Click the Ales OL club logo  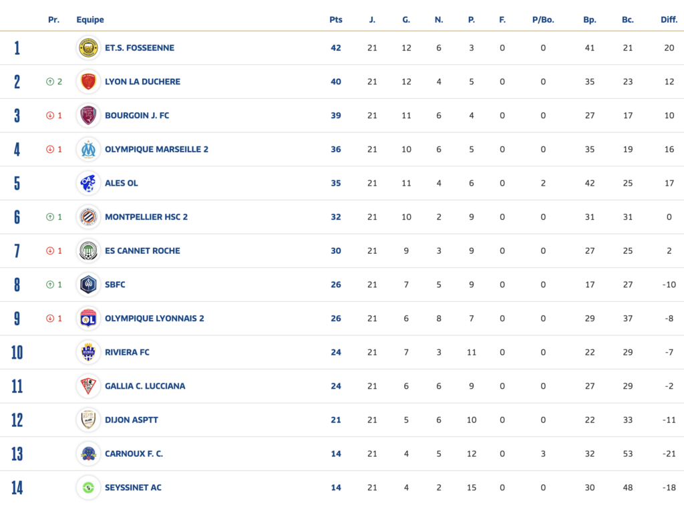pyautogui.click(x=88, y=183)
